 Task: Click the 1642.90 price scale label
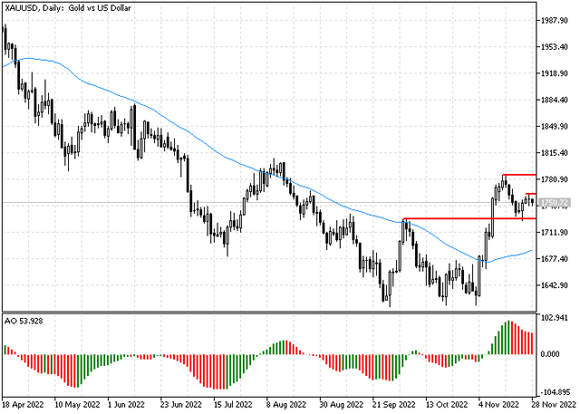[x=554, y=285]
